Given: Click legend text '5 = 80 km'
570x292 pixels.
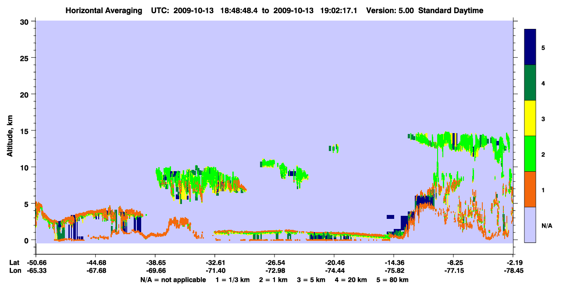Looking at the screenshot, I should 393,280.
